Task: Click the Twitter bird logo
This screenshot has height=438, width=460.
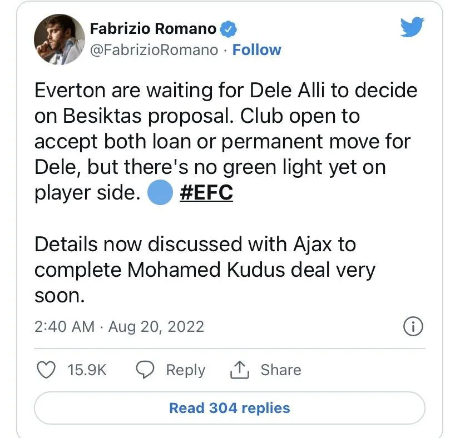Action: pyautogui.click(x=412, y=27)
